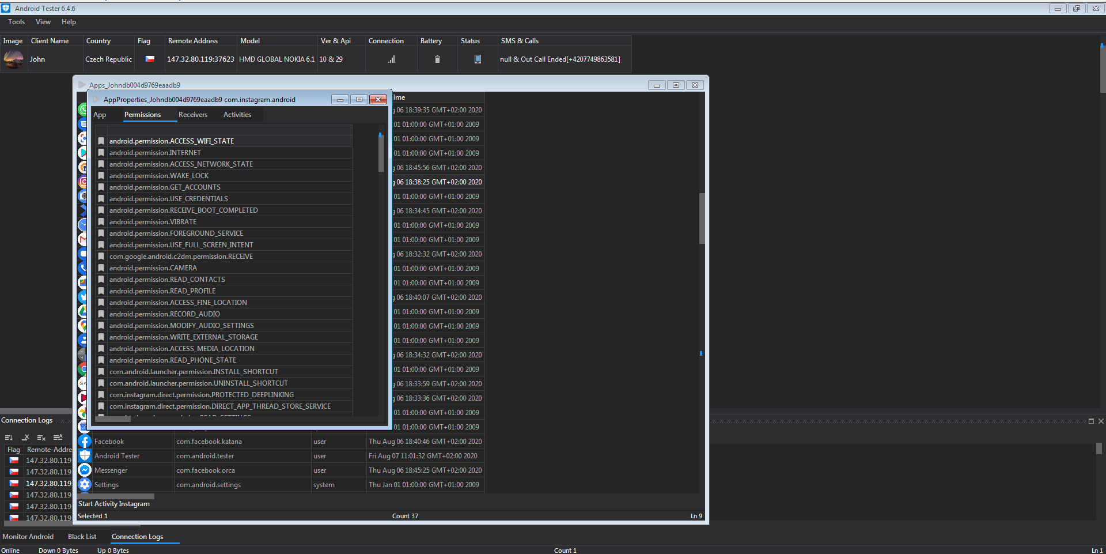Click package name com.android.settings
Viewport: 1106px width, 554px height.
click(x=209, y=485)
